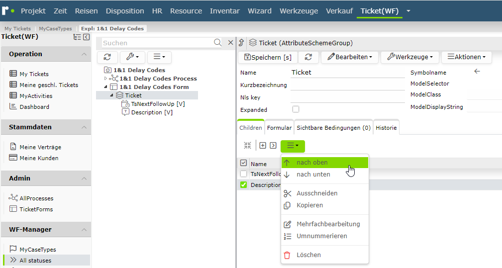Screen dimensions: 502x268
Task: Click the arrow box icon in Children toolbar
Action: [273, 146]
